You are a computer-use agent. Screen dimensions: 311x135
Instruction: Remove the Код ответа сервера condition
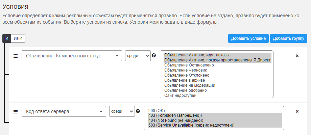pos(297,111)
